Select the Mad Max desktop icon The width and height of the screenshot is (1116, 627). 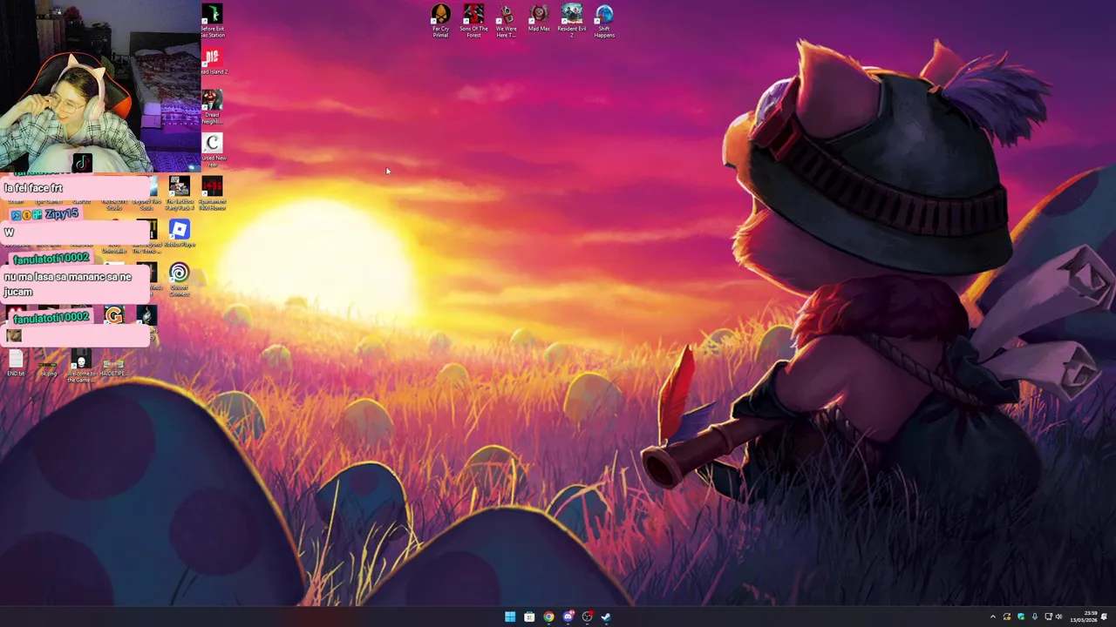click(539, 18)
